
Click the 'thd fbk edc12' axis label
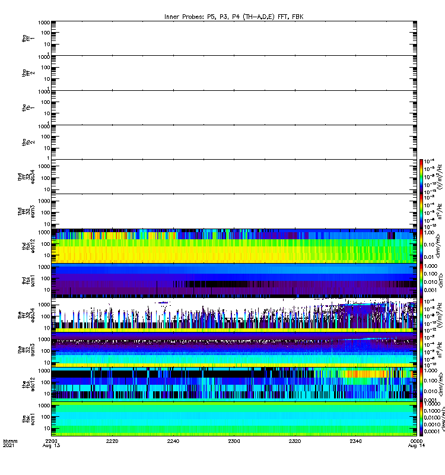pos(28,246)
